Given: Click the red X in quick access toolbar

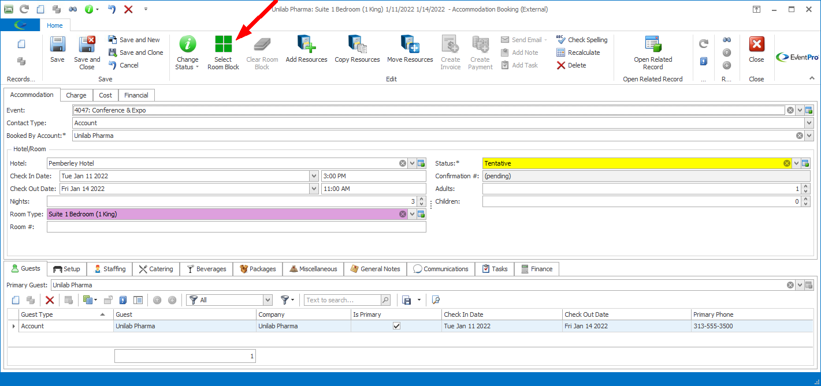Looking at the screenshot, I should click(x=128, y=9).
